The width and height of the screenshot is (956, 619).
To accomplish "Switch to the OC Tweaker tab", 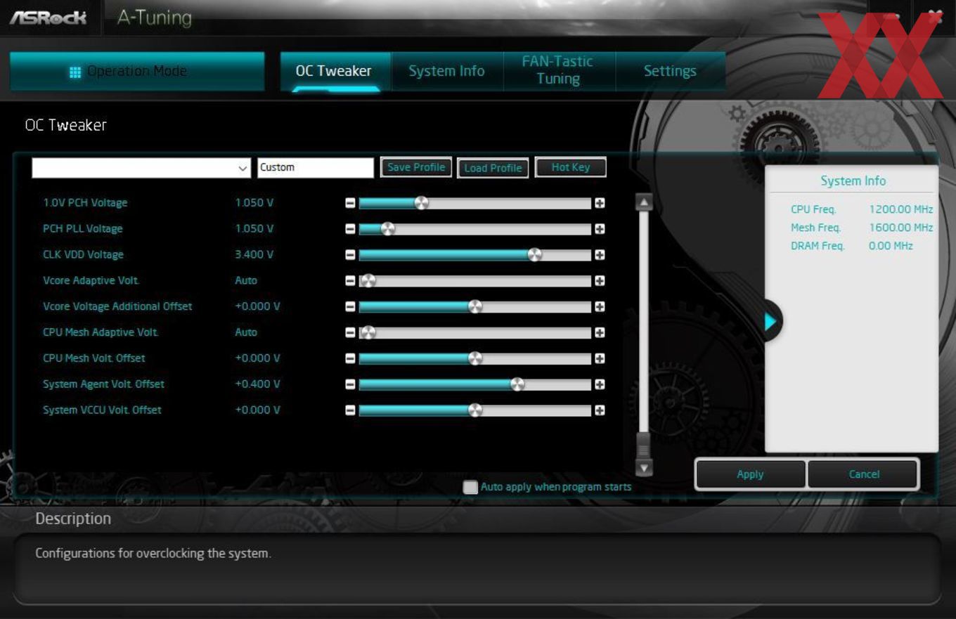I will 334,71.
